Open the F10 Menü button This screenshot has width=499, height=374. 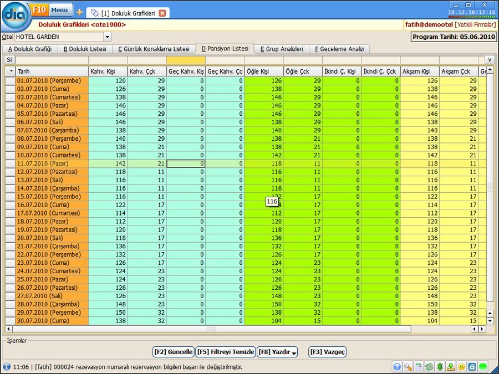click(x=52, y=10)
